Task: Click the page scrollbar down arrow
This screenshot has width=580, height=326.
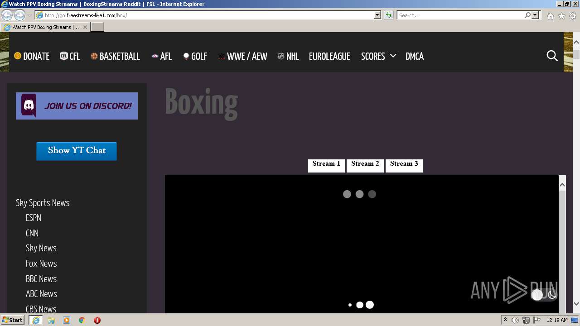Action: (576, 304)
